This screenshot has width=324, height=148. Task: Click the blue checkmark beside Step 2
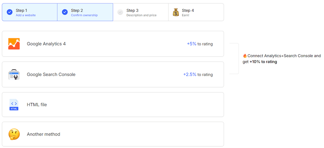point(65,12)
